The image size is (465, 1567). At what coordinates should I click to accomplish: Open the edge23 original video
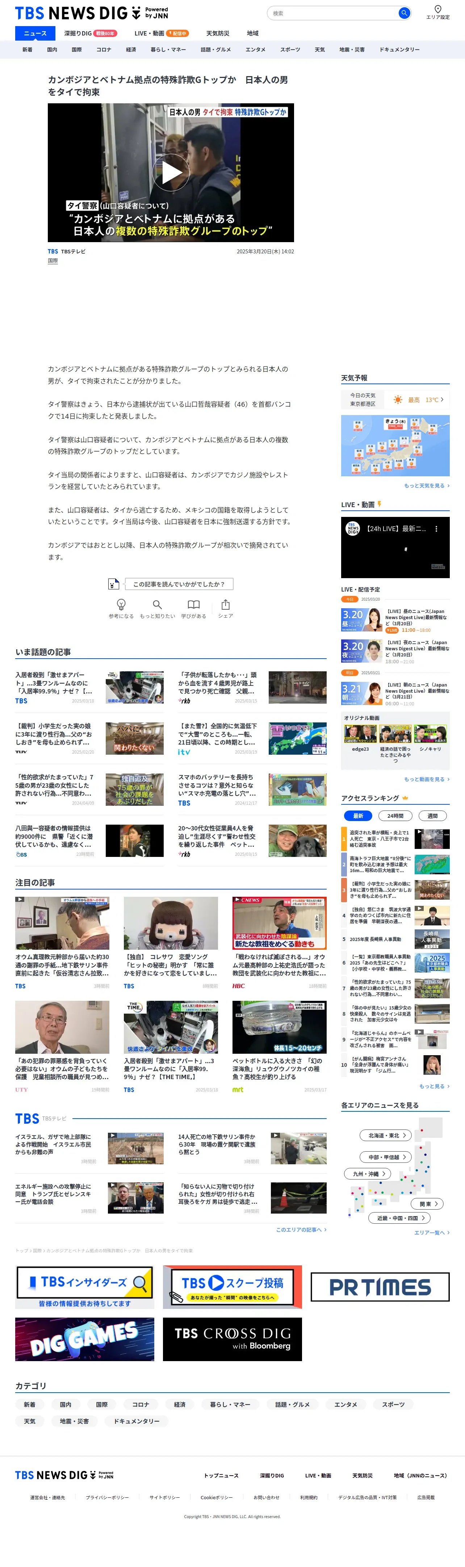click(360, 734)
